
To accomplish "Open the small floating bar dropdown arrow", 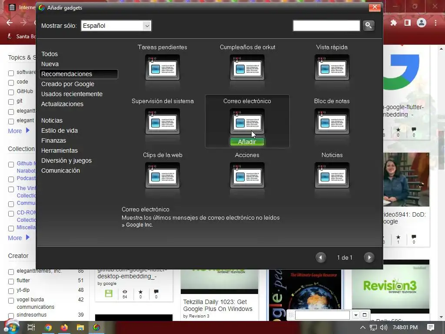I will [355, 315].
